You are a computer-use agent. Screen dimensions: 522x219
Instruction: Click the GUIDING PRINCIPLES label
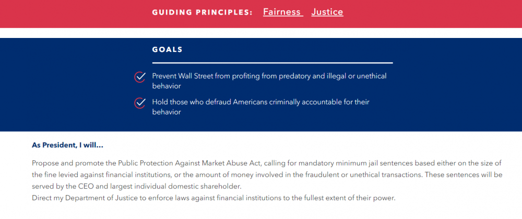203,12
